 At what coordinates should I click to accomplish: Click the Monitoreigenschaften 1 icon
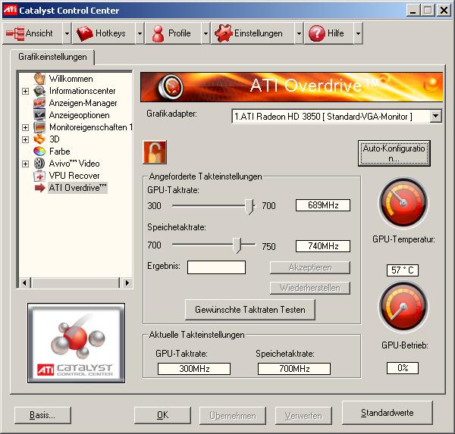point(39,127)
